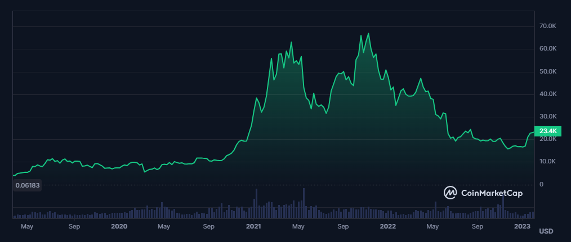The width and height of the screenshot is (571, 242).
Task: Click the 0 baseline axis label
Action: click(x=542, y=184)
